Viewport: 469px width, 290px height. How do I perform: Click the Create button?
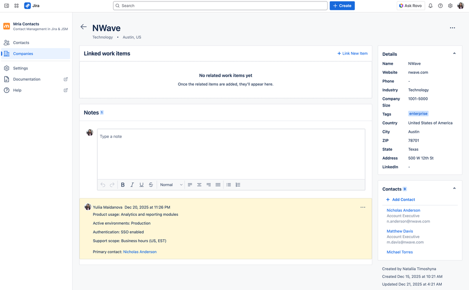click(342, 6)
